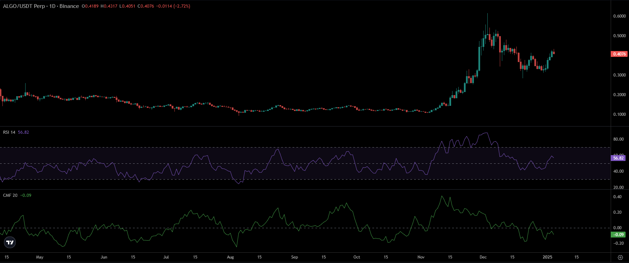Click the 0.6000 price axis label
Image resolution: width=629 pixels, height=263 pixels.
pyautogui.click(x=619, y=16)
